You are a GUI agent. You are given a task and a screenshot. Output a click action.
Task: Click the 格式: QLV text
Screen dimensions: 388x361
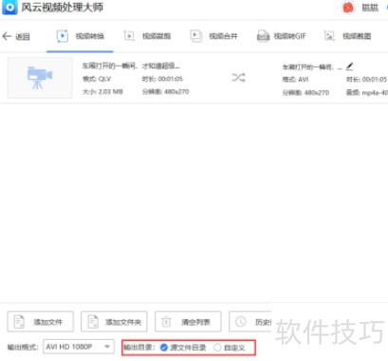point(97,79)
